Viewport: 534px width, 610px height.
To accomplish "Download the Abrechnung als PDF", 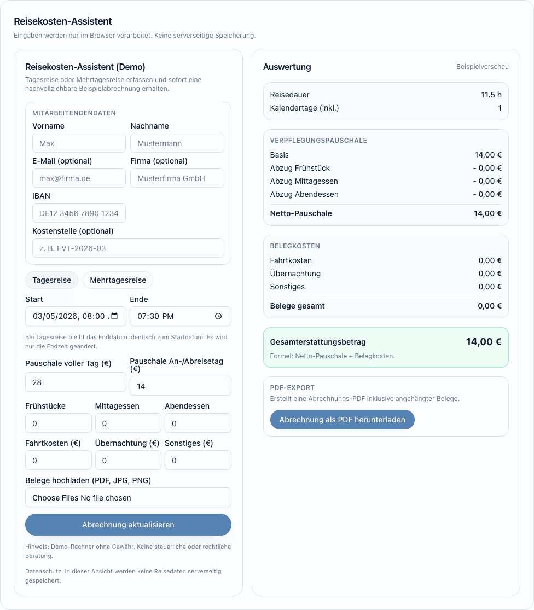I will pyautogui.click(x=342, y=420).
